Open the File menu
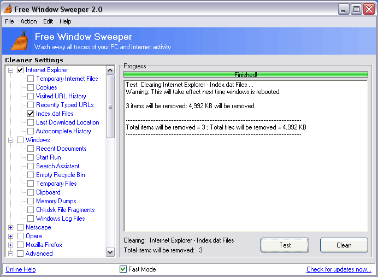 9,21
